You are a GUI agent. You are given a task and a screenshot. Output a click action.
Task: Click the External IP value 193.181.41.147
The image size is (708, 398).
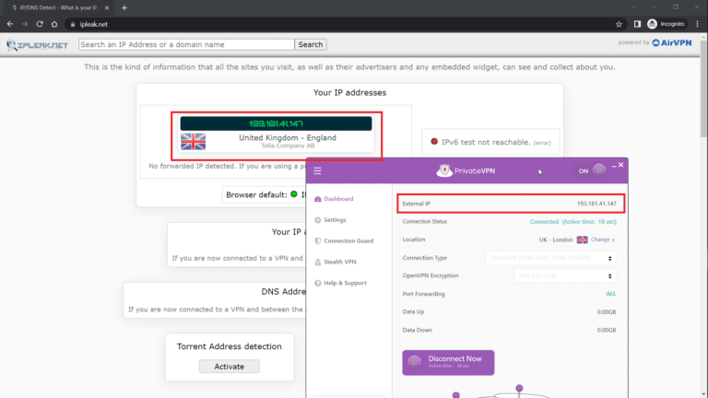point(596,204)
